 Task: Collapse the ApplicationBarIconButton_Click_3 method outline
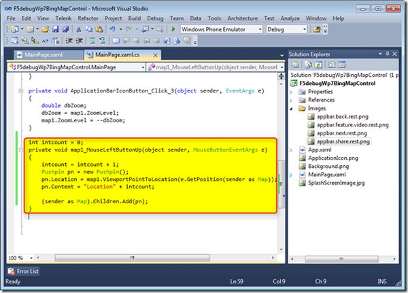[x=21, y=91]
